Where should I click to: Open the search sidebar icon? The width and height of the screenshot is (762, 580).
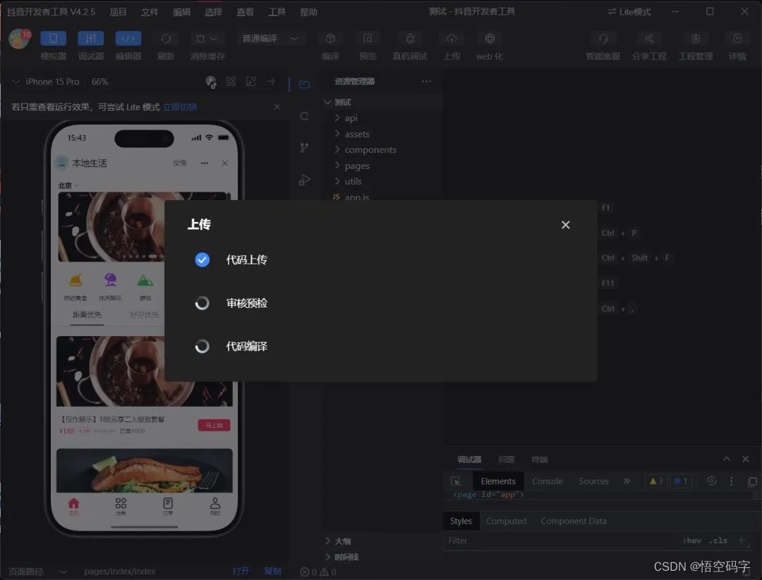(304, 116)
